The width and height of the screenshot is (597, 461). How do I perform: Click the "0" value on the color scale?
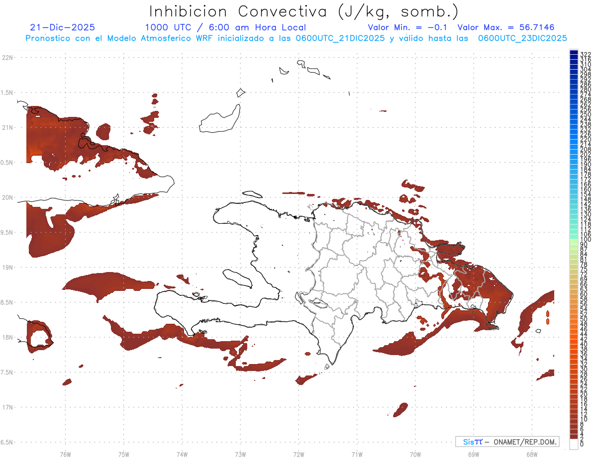(x=582, y=445)
